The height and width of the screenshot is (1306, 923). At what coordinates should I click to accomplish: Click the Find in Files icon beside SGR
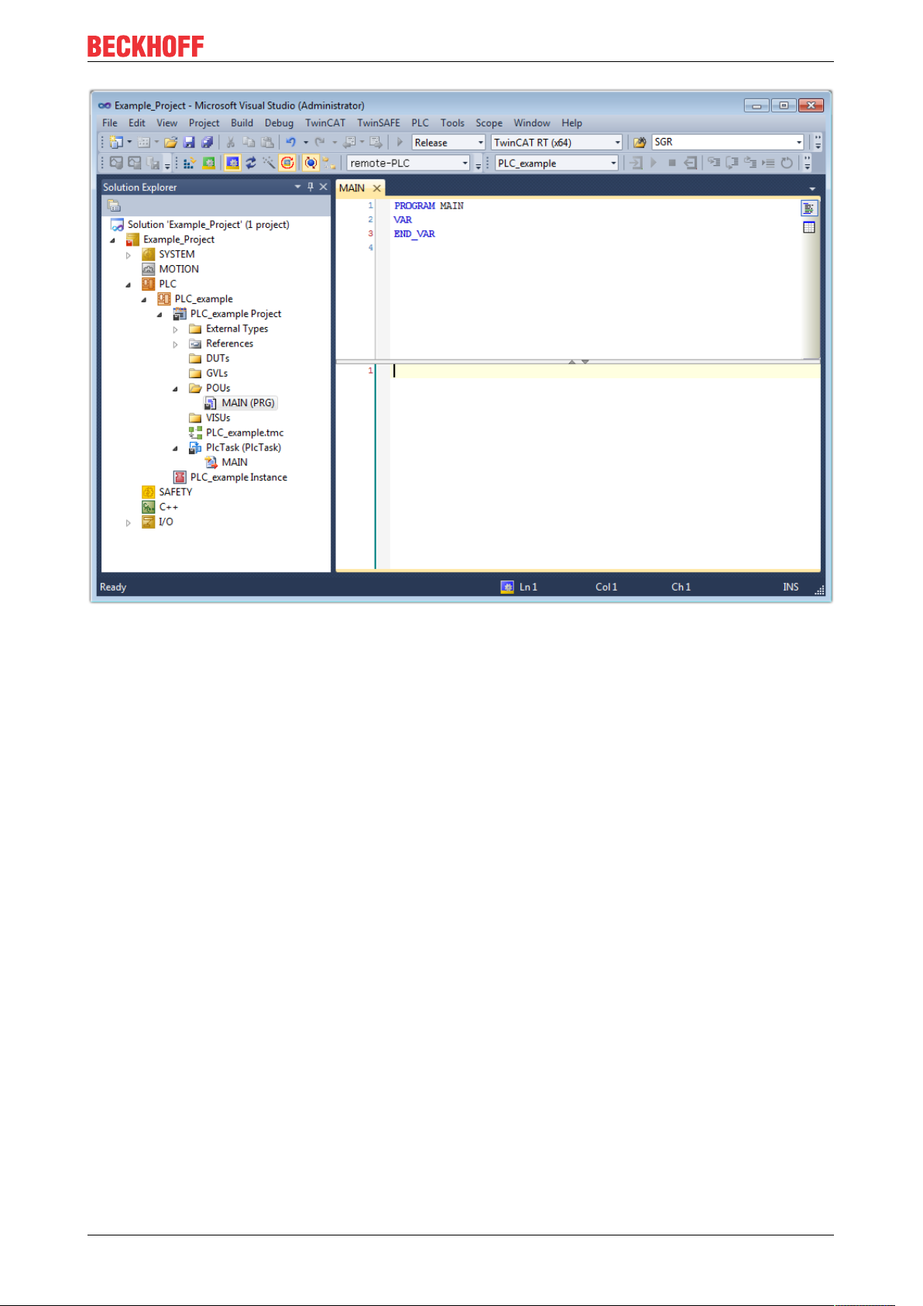[640, 143]
